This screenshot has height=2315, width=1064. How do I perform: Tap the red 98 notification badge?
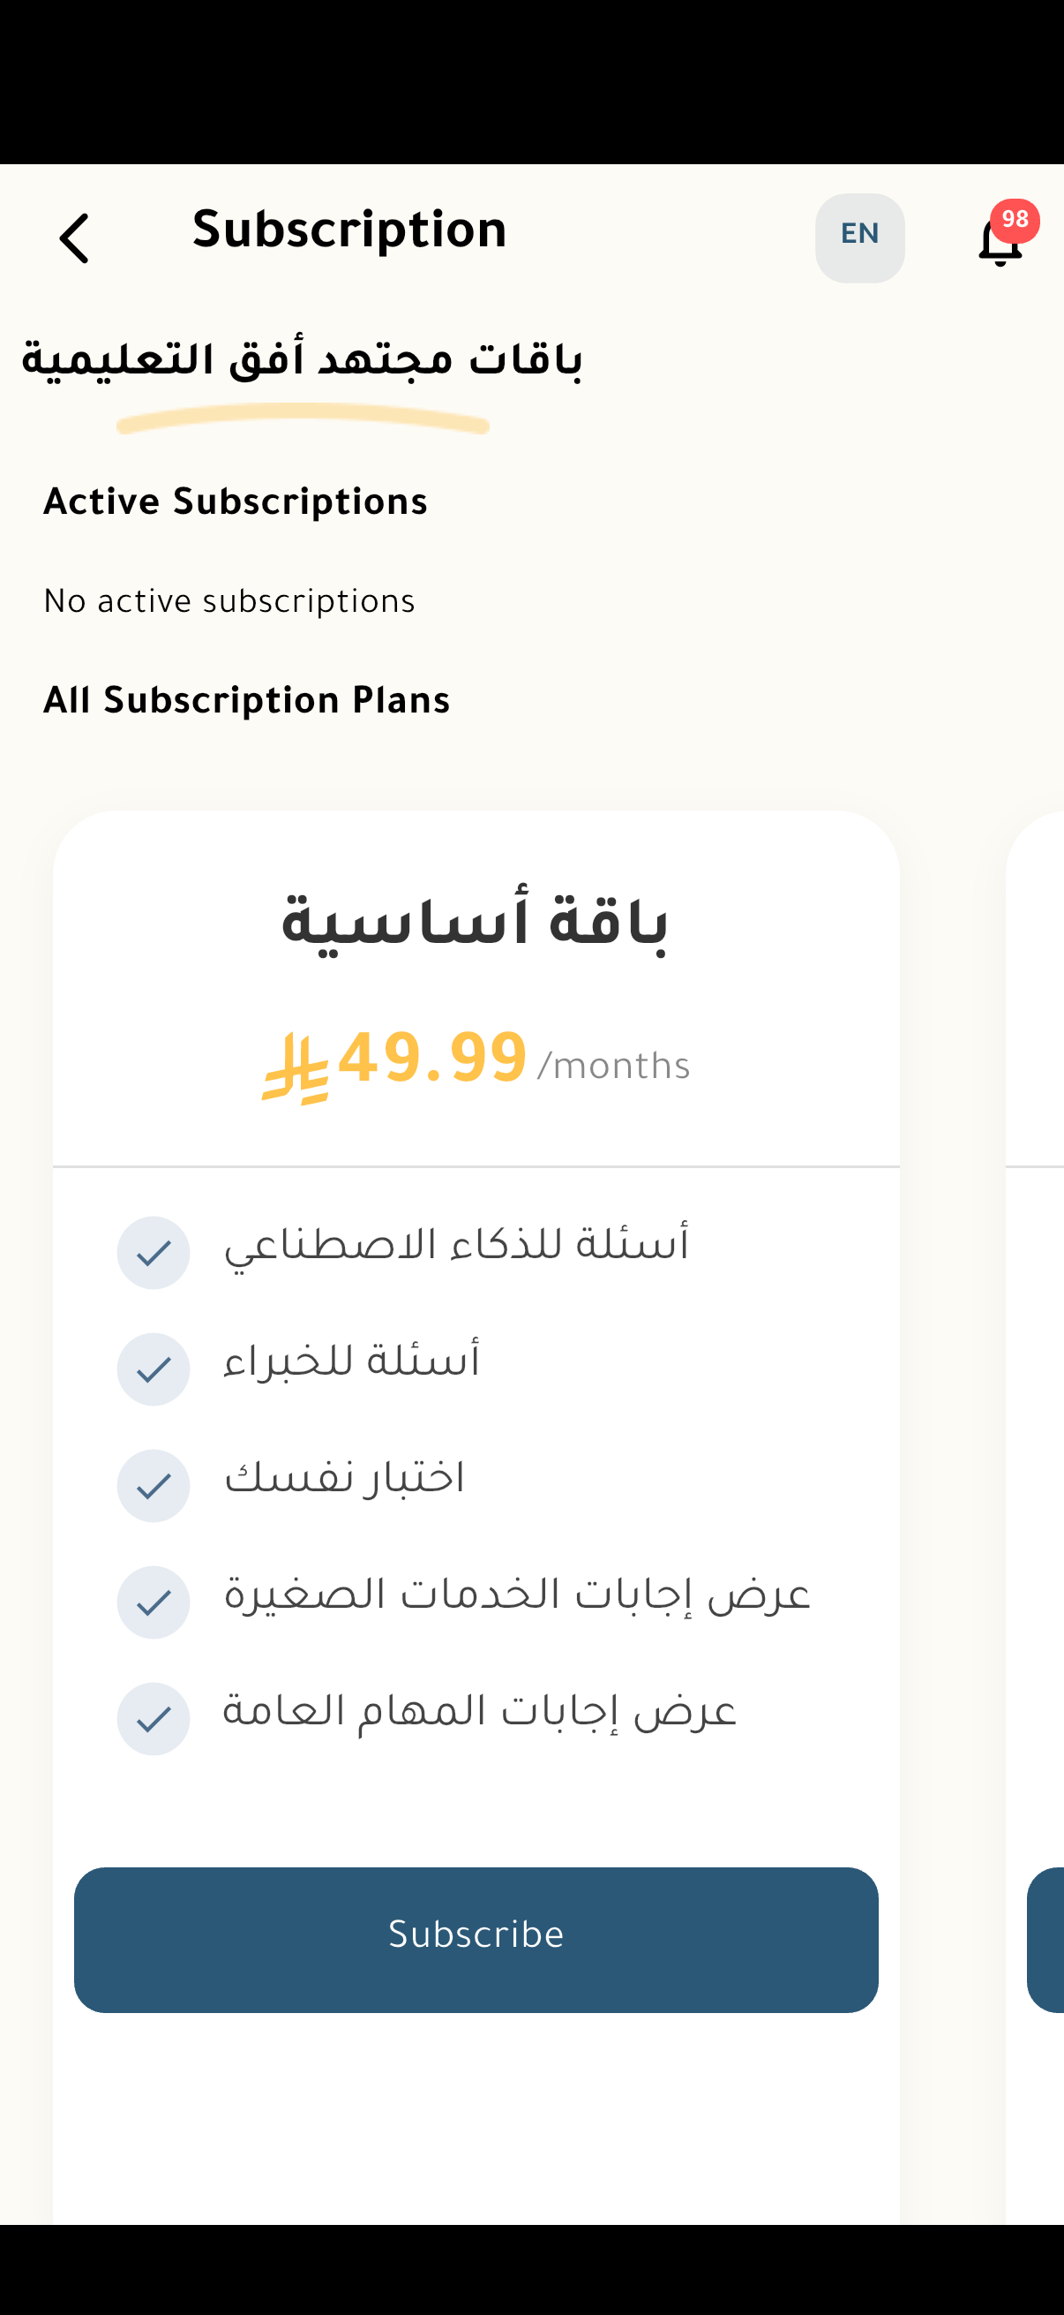tap(1015, 220)
